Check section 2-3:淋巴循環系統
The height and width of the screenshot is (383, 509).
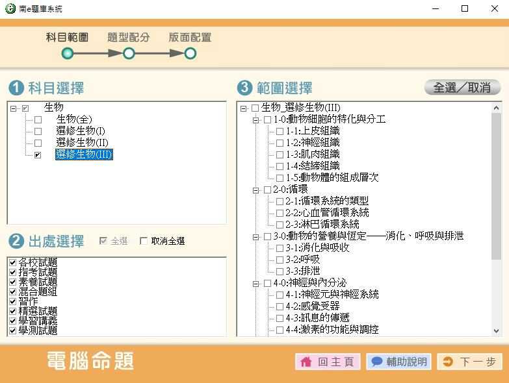[280, 225]
